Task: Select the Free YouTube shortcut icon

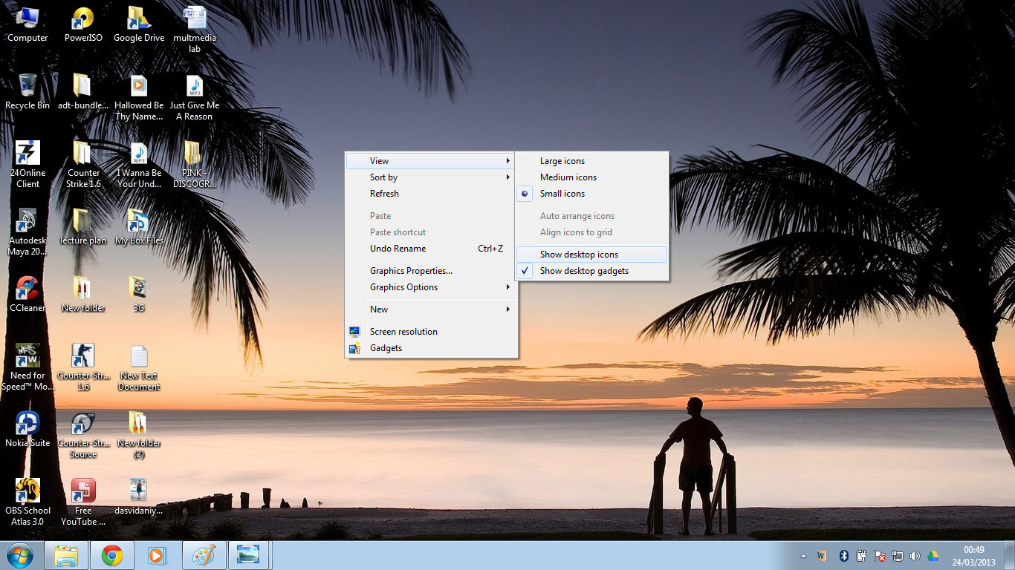Action: (x=83, y=502)
